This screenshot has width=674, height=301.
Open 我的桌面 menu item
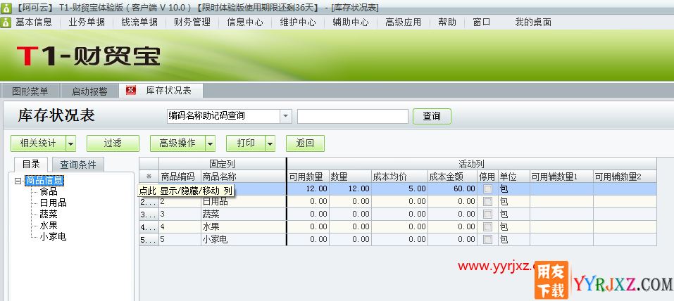533,23
